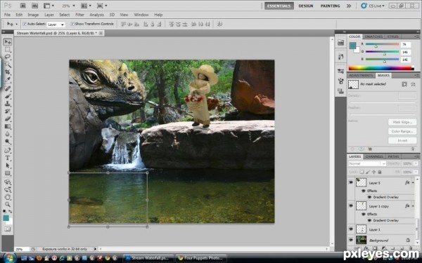The height and width of the screenshot is (263, 422).
Task: Select the Crop tool
Action: tap(8, 72)
